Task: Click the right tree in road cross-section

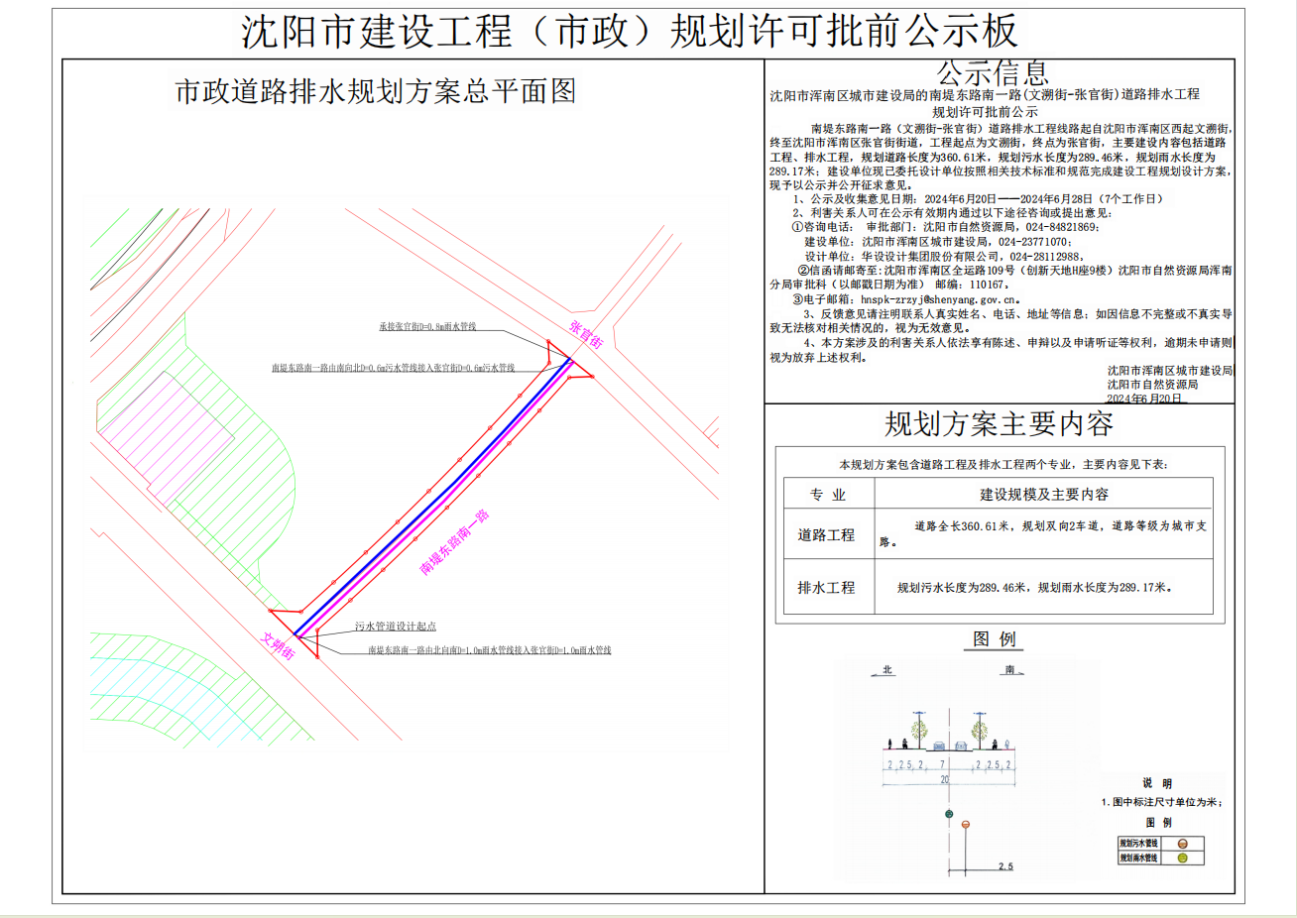Action: coord(980,732)
